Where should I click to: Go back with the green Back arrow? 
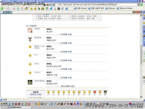point(2,8)
